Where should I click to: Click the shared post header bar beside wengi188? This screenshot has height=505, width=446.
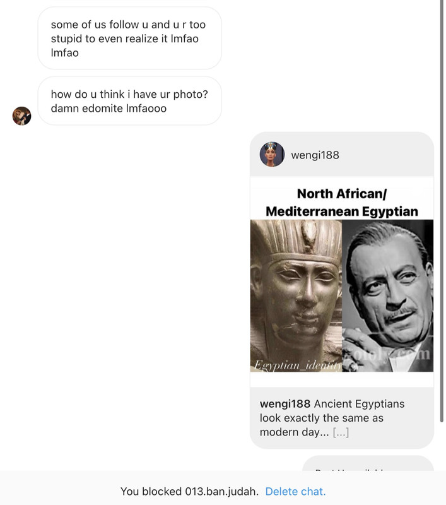click(342, 154)
